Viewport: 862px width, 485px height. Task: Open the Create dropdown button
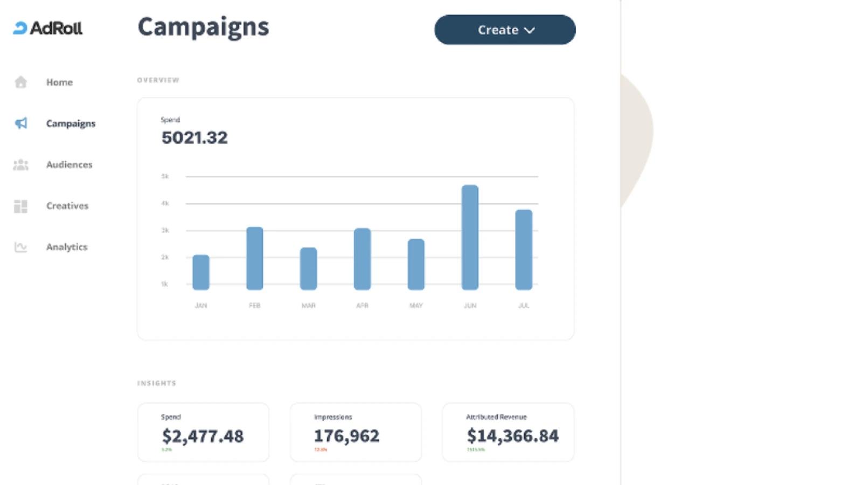[505, 30]
